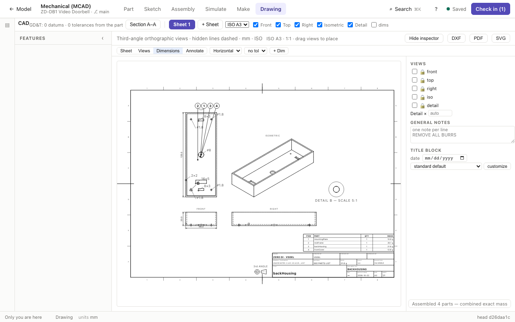The image size is (515, 322).
Task: Click the third-angle projection symbol
Action: point(260,272)
